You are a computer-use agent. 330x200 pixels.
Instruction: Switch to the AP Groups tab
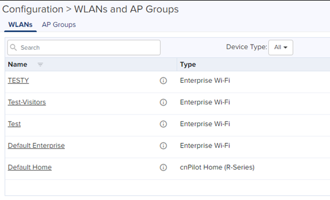[x=59, y=25]
